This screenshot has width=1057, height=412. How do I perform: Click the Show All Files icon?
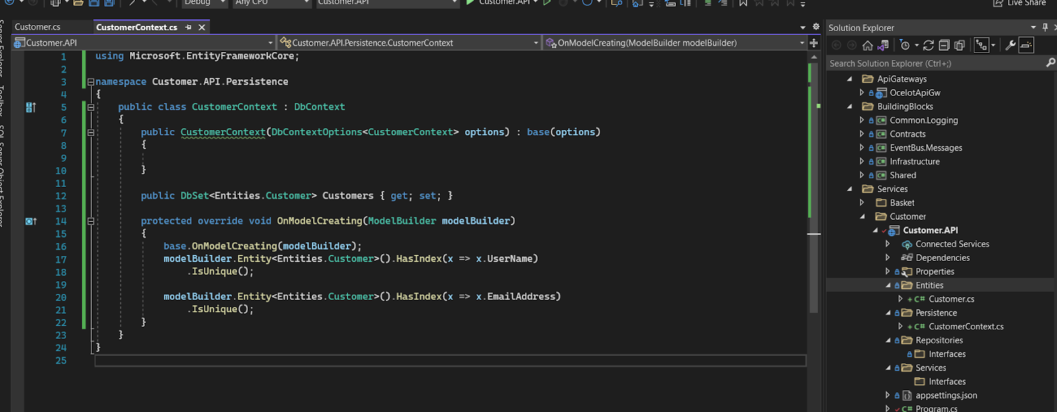click(x=960, y=46)
